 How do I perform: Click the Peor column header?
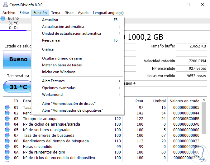pos(139,101)
